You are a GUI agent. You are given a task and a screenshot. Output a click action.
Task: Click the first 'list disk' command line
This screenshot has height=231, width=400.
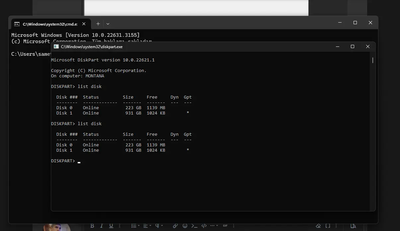[76, 87]
